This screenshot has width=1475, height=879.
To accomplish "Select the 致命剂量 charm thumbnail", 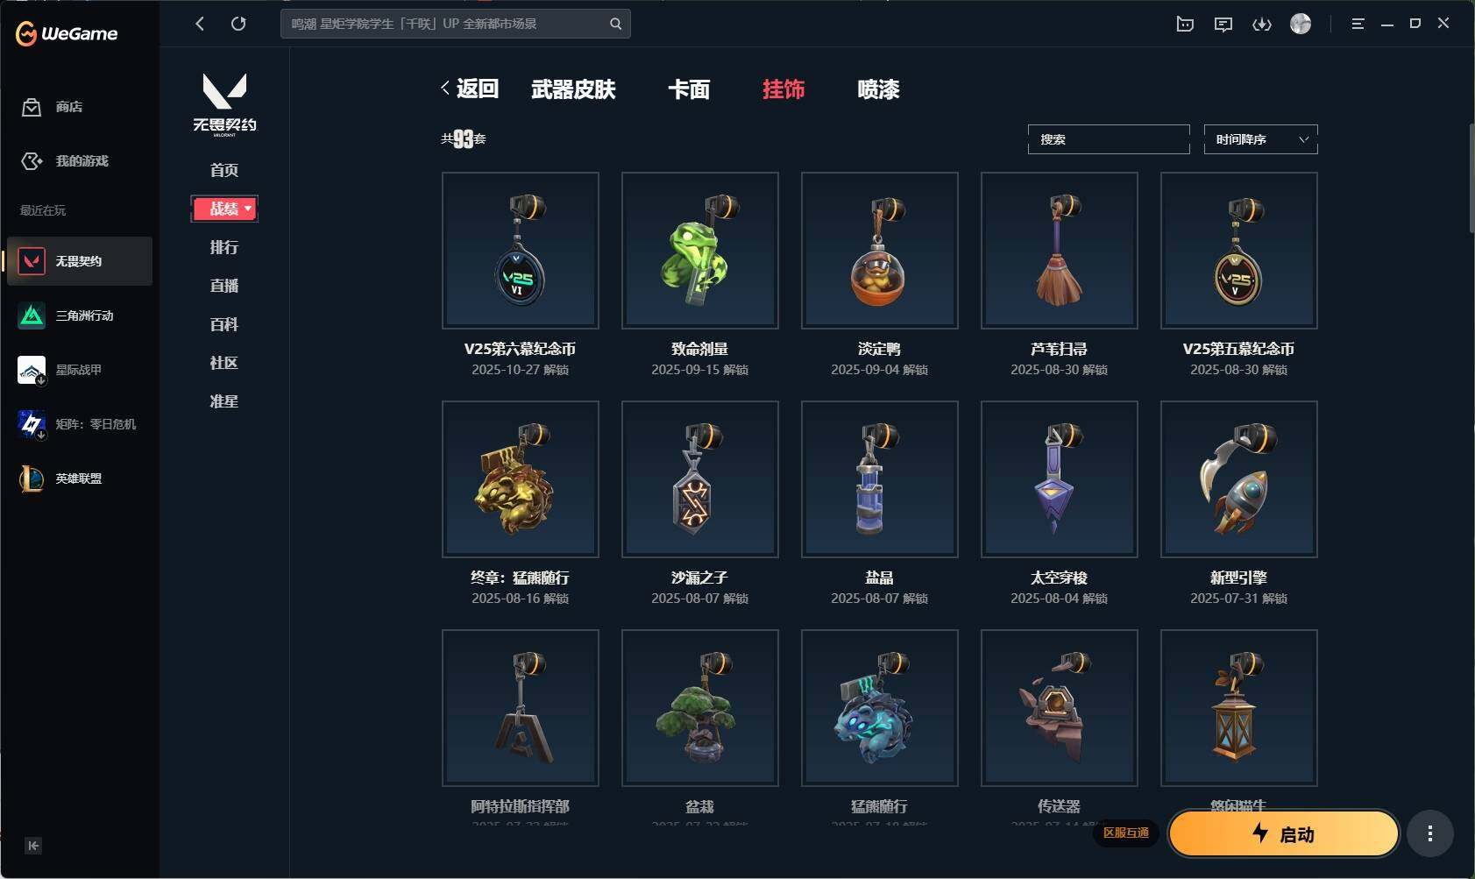I will tap(700, 251).
